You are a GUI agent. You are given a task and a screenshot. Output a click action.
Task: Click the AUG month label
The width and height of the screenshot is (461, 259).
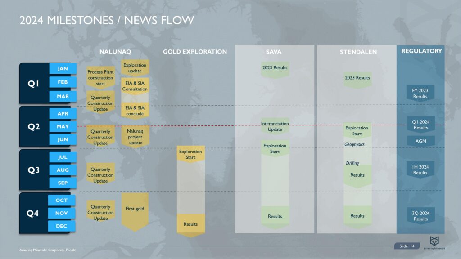(63, 170)
